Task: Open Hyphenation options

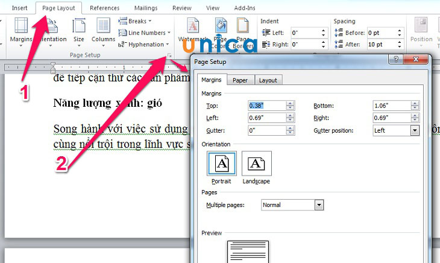Action: tap(143, 45)
